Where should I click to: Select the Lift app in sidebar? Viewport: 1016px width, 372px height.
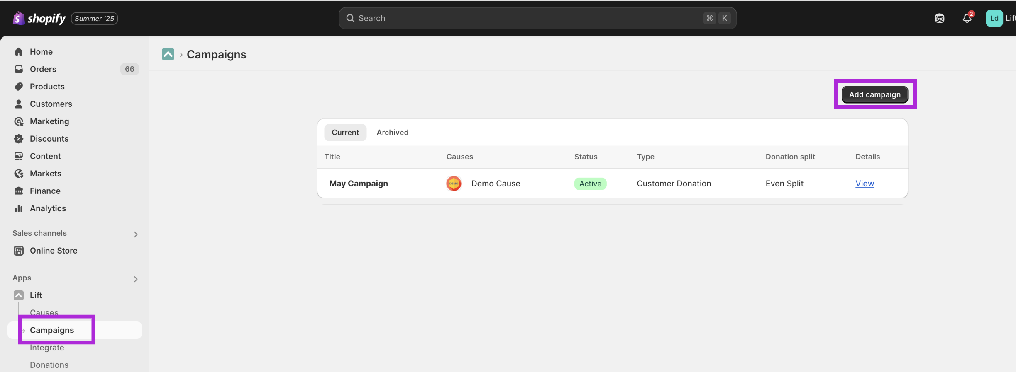(36, 295)
